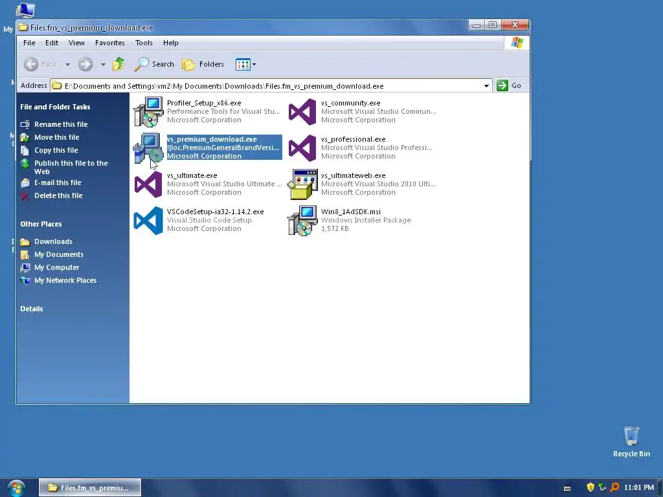Open the Tools menu
The image size is (663, 497).
(144, 43)
